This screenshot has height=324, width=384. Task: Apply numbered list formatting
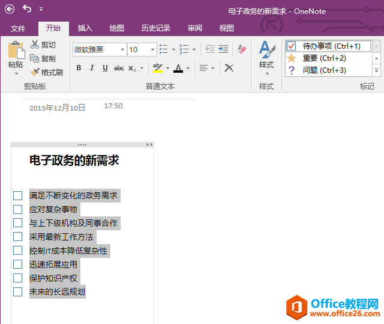tap(184, 49)
